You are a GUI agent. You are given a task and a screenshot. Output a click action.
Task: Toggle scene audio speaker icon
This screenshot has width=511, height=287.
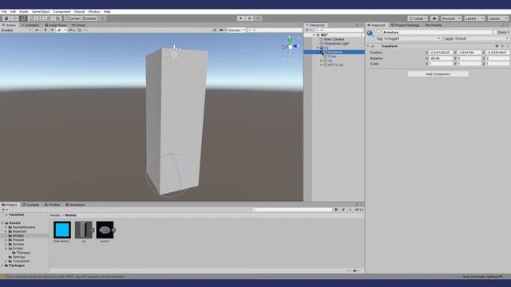(52, 30)
